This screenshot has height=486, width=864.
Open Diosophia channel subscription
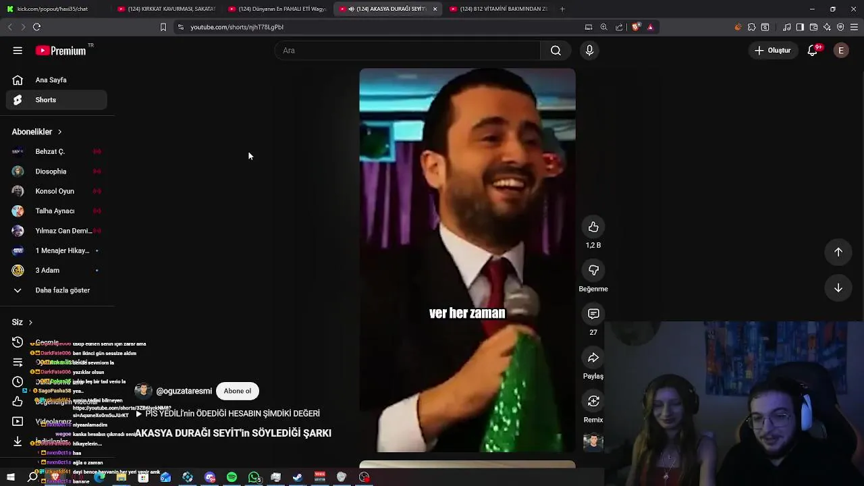click(x=57, y=171)
